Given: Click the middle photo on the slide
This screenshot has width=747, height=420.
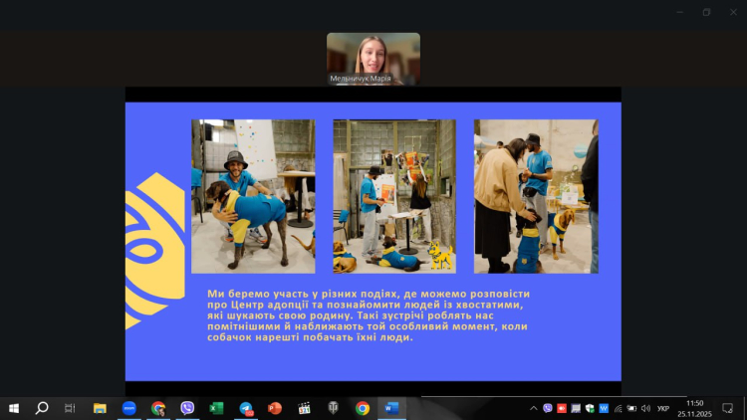Looking at the screenshot, I should tap(394, 196).
